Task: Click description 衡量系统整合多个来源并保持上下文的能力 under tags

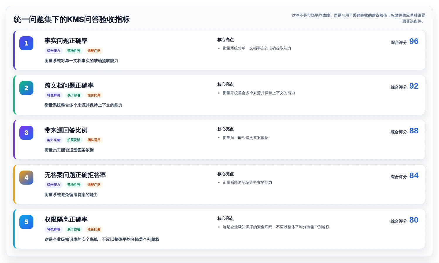Action: (x=84, y=105)
